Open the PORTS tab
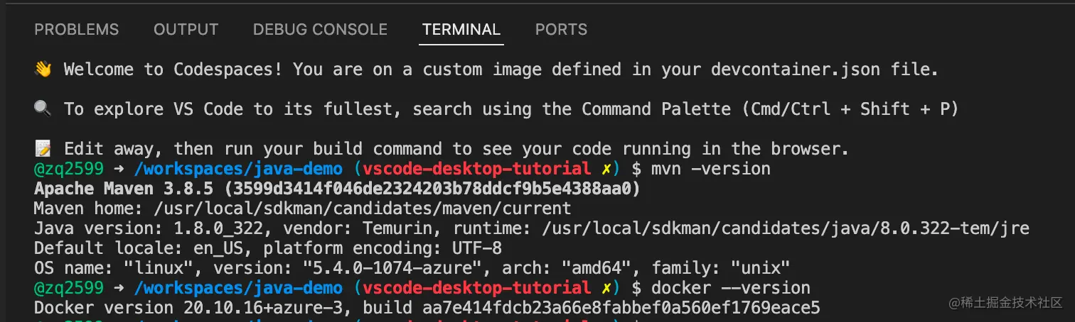This screenshot has width=1075, height=322. (x=561, y=30)
